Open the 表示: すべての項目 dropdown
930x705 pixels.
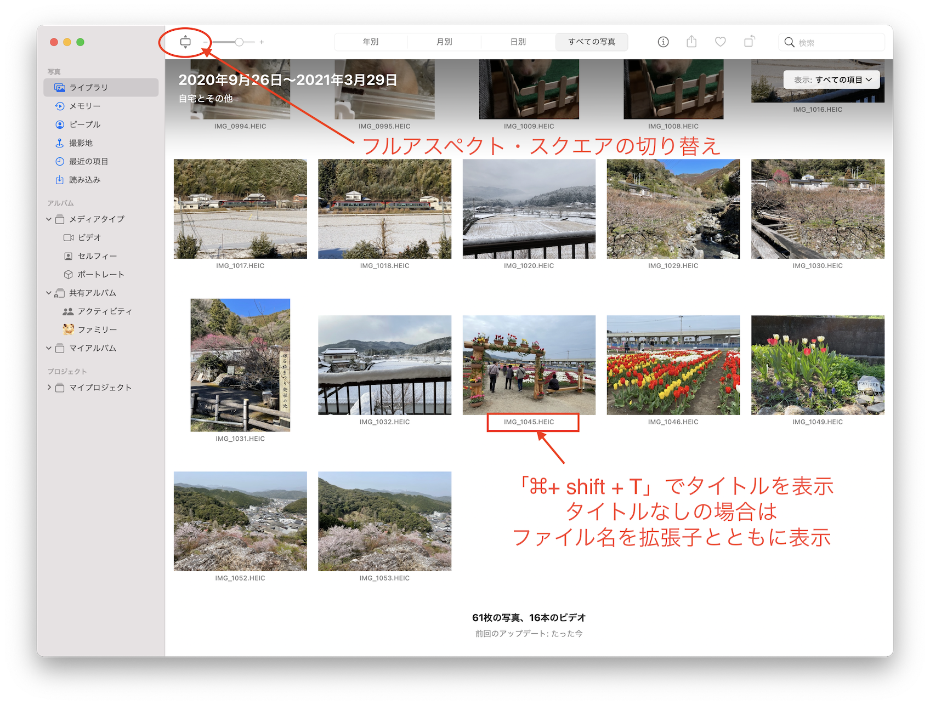tap(831, 79)
